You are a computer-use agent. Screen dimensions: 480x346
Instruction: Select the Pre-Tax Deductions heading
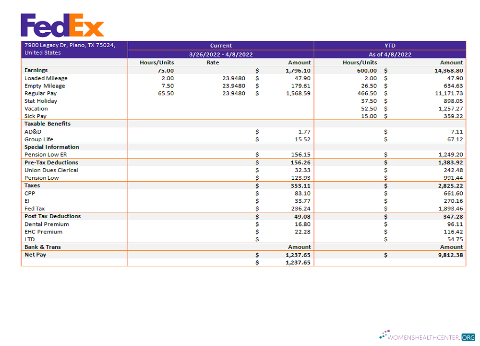click(51, 162)
